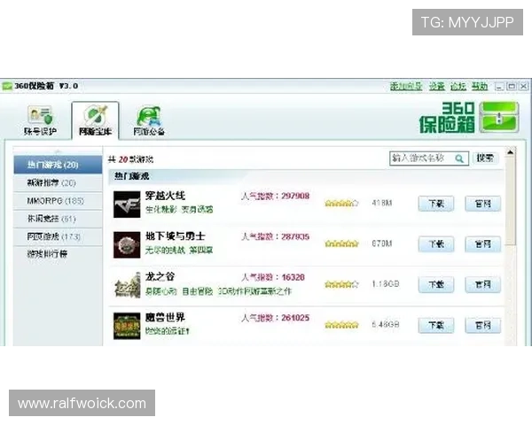Click the star rating for 穿越火线
The width and height of the screenshot is (532, 425).
pos(341,204)
